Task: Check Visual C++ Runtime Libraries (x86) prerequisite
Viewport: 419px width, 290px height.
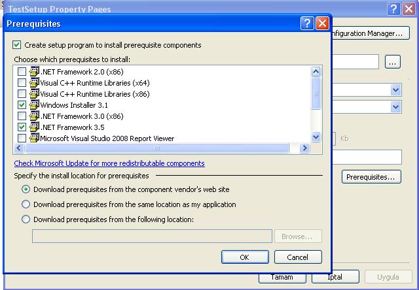Action: pyautogui.click(x=22, y=94)
